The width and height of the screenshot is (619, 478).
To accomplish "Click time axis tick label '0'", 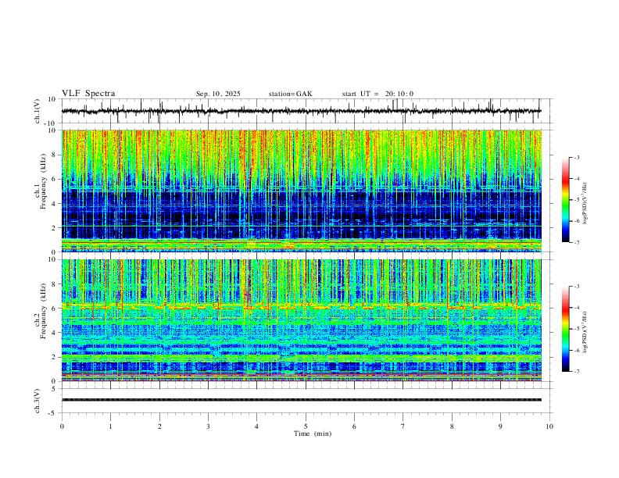I will [62, 426].
